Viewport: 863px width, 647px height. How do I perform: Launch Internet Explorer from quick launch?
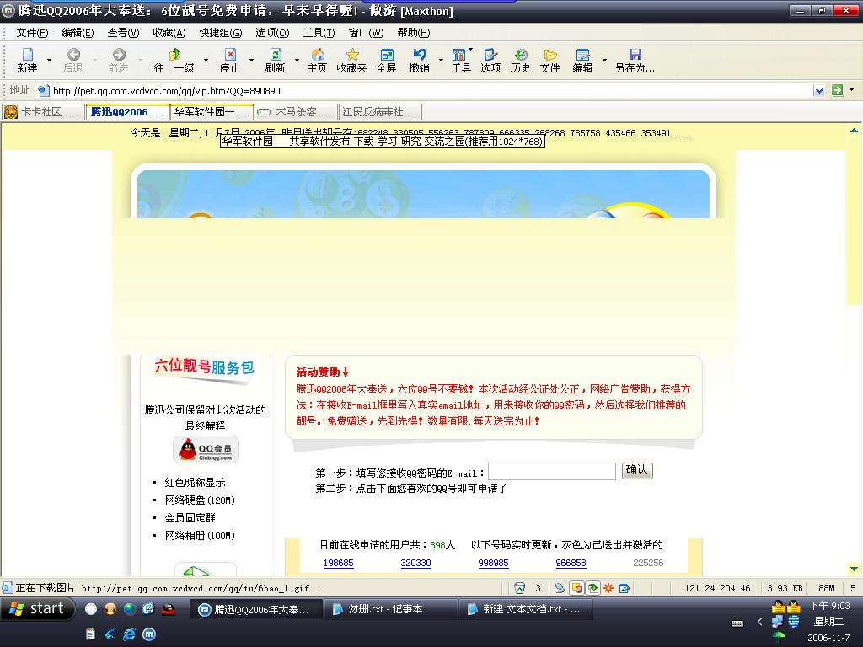click(129, 634)
